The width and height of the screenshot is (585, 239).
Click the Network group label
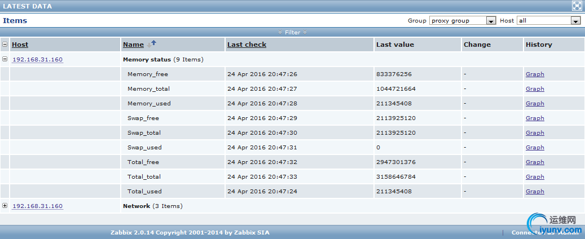pyautogui.click(x=137, y=206)
